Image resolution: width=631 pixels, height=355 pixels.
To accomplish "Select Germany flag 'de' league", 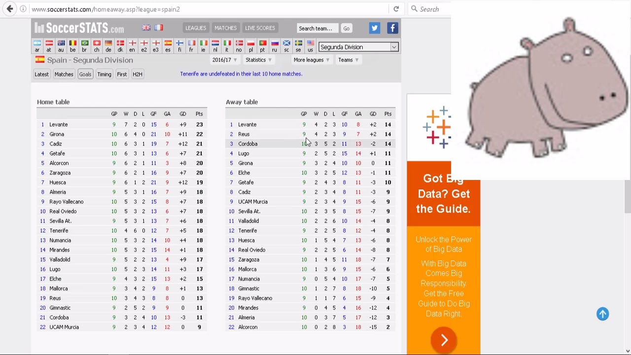I will [108, 46].
